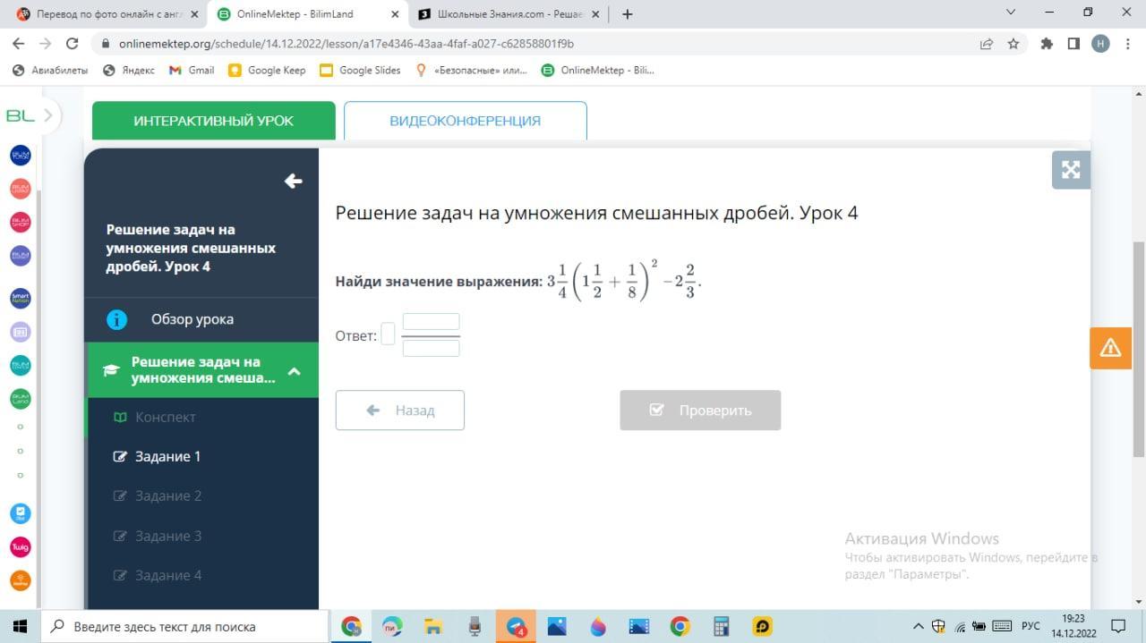Open browser extensions puzzle icon

[x=1047, y=43]
